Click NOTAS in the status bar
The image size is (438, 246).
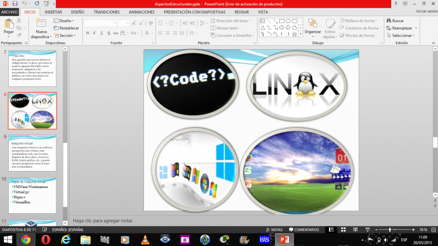pos(274,230)
